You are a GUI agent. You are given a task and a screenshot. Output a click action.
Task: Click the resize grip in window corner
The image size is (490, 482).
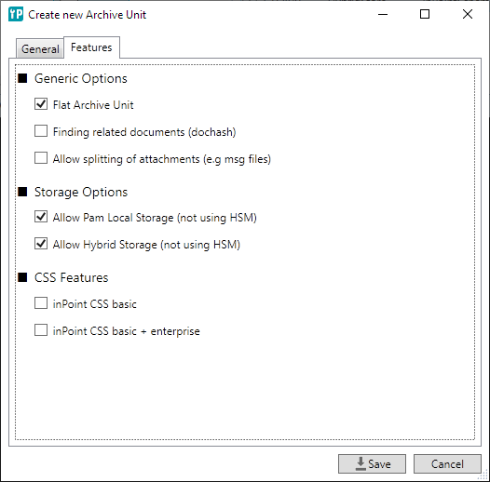point(483,475)
